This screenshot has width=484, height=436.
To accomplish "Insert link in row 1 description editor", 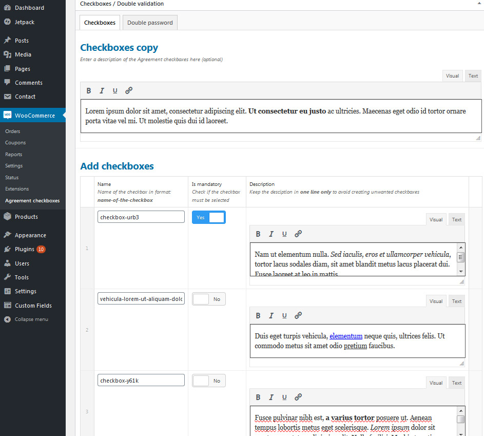I will [x=298, y=234].
